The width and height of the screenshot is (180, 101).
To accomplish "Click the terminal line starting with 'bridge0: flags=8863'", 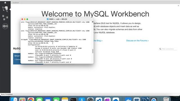I will pos(53,40).
